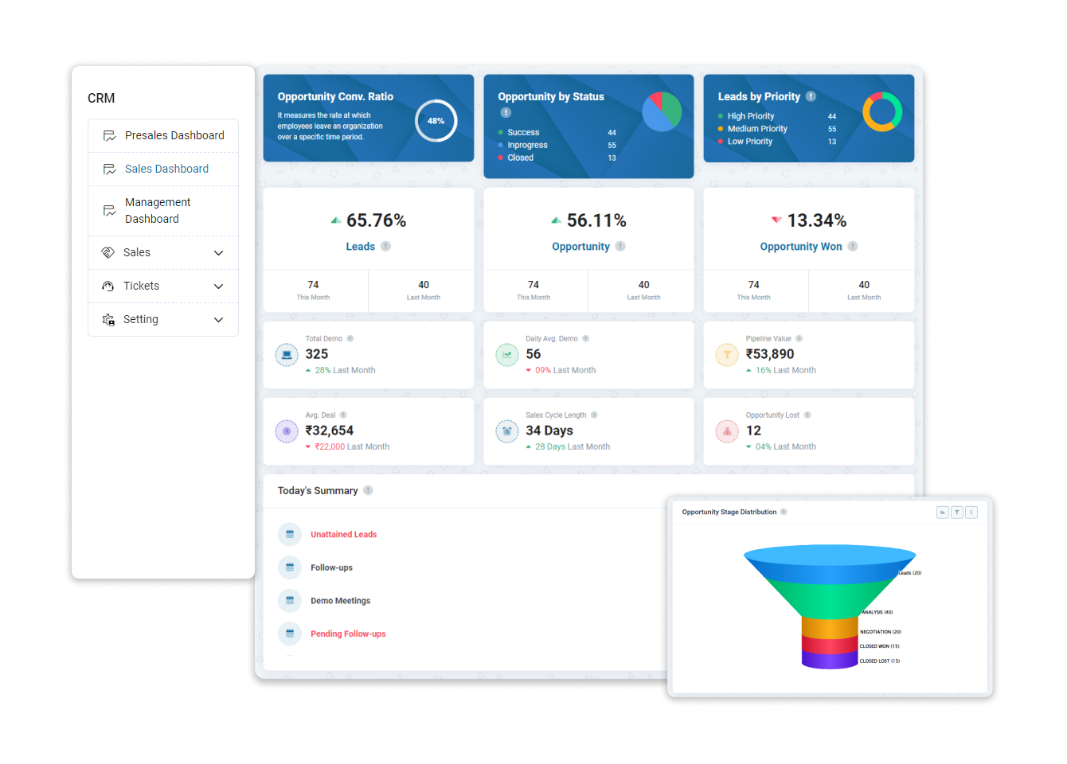Click the clock icon on the Sales Cycle Length card
Viewport: 1067px width, 764px height.
pyautogui.click(x=507, y=431)
